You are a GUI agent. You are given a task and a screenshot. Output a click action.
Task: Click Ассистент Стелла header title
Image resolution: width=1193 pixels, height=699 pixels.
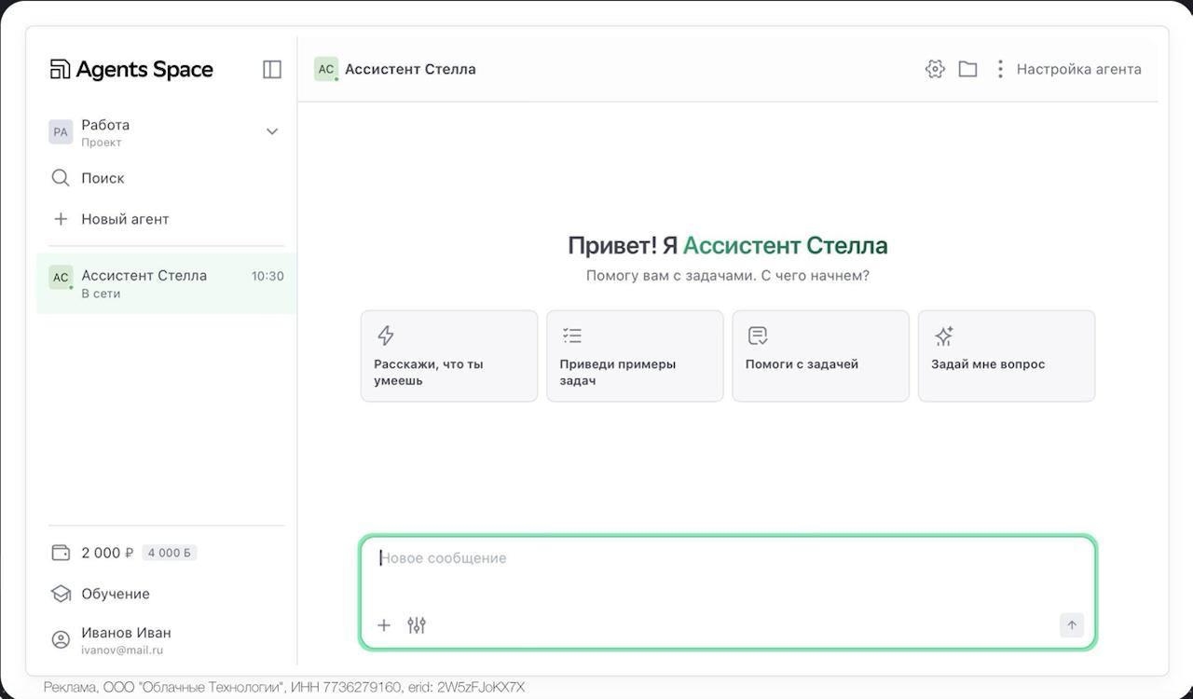click(410, 69)
